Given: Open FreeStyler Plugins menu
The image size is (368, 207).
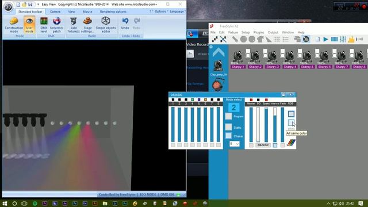Looking at the screenshot, I should 259,32.
